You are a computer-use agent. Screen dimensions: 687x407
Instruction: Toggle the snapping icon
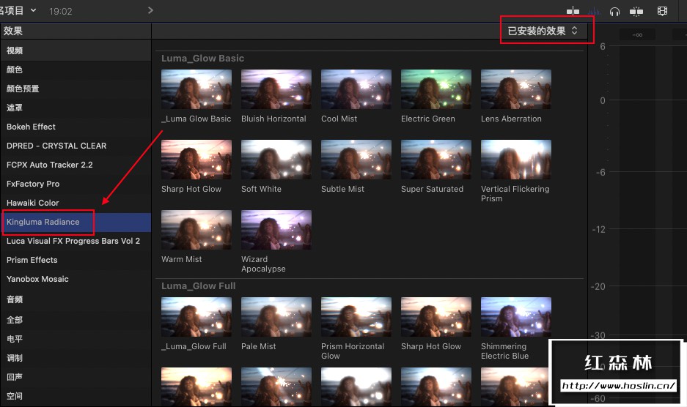coord(636,12)
